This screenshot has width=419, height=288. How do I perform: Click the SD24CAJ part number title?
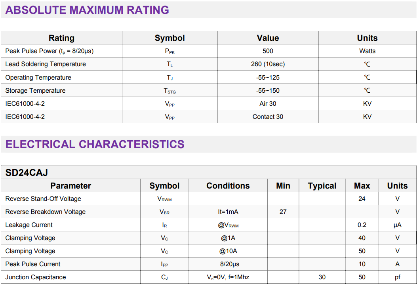click(x=27, y=173)
